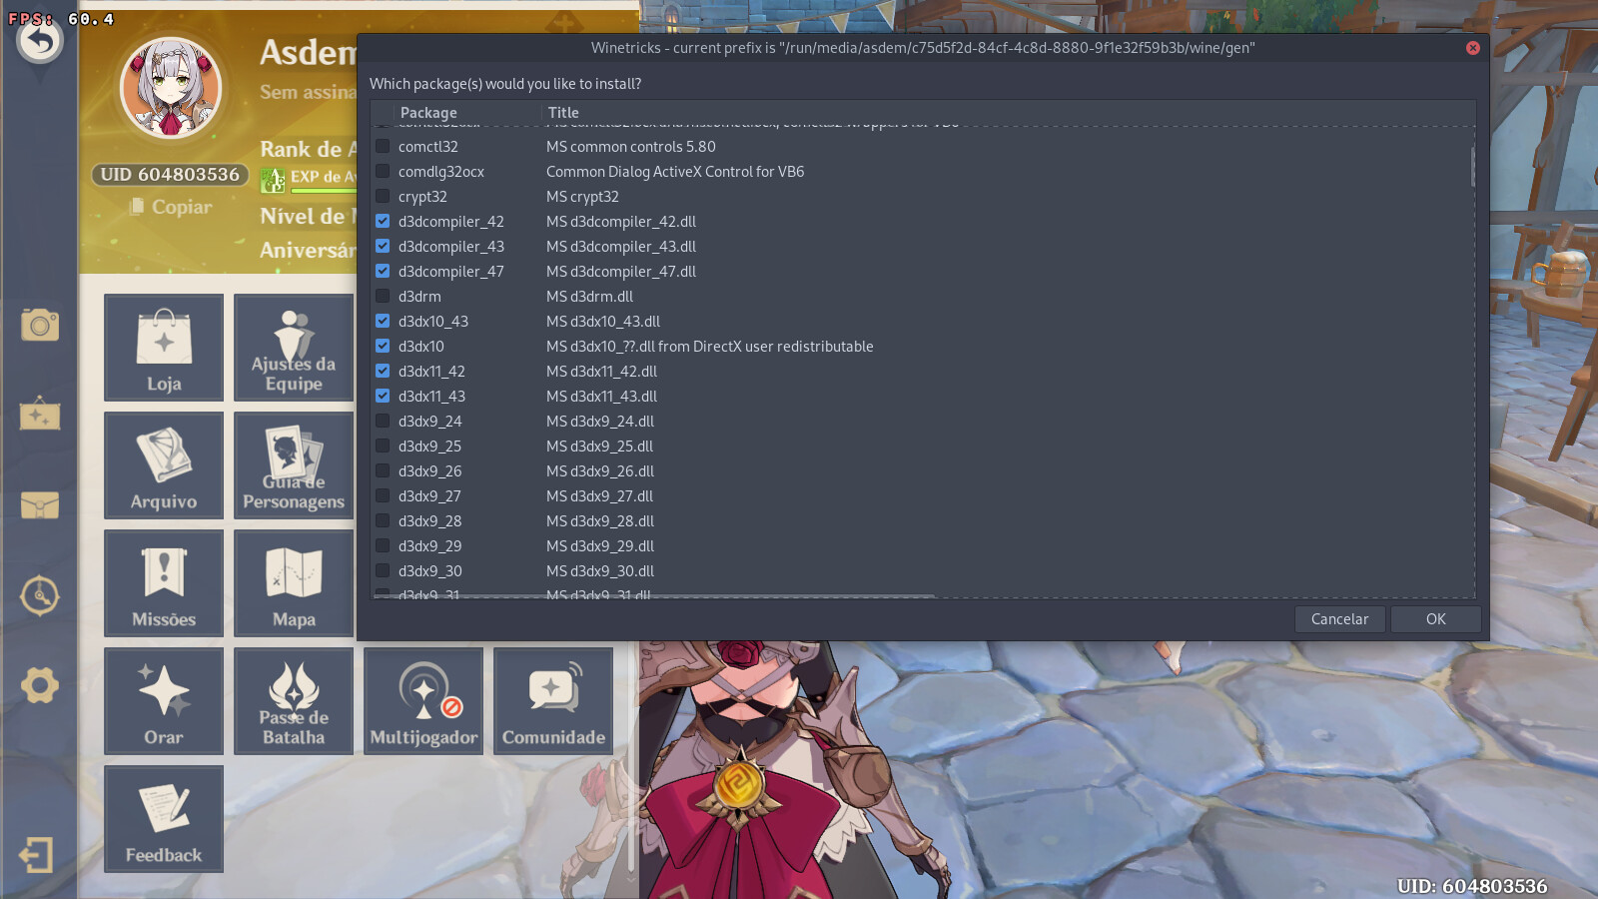Screen dimensions: 1598x899
Task: Check the d3dx9_28 package checkbox
Action: click(x=383, y=520)
